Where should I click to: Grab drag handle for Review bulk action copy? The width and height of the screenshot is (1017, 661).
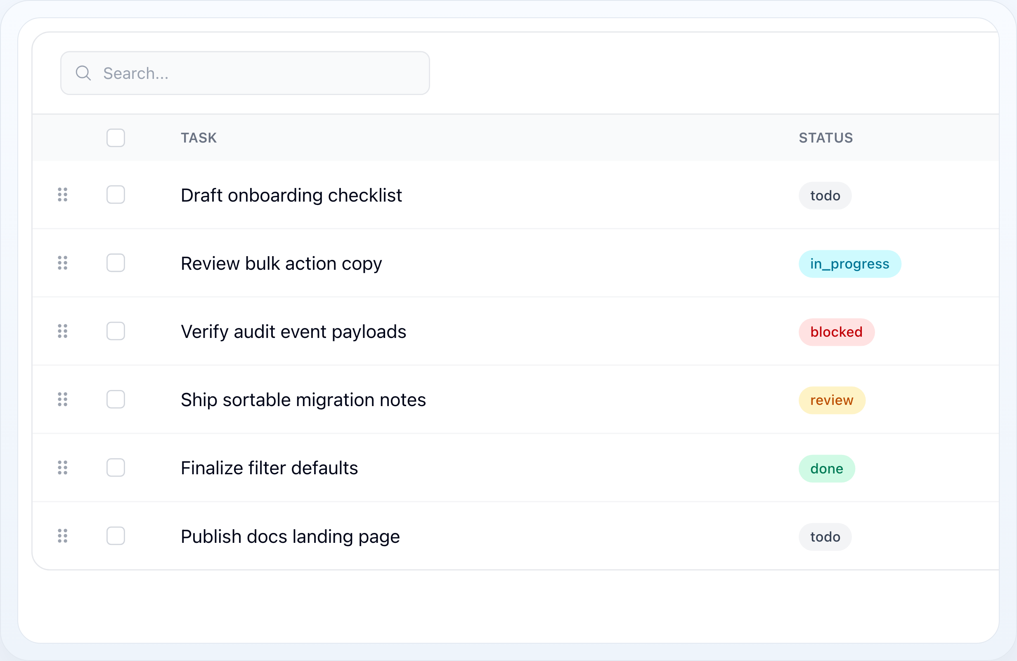(63, 263)
